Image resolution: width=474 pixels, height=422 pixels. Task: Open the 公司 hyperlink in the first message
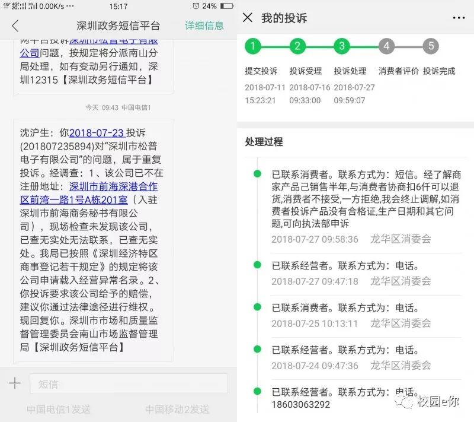coord(30,53)
